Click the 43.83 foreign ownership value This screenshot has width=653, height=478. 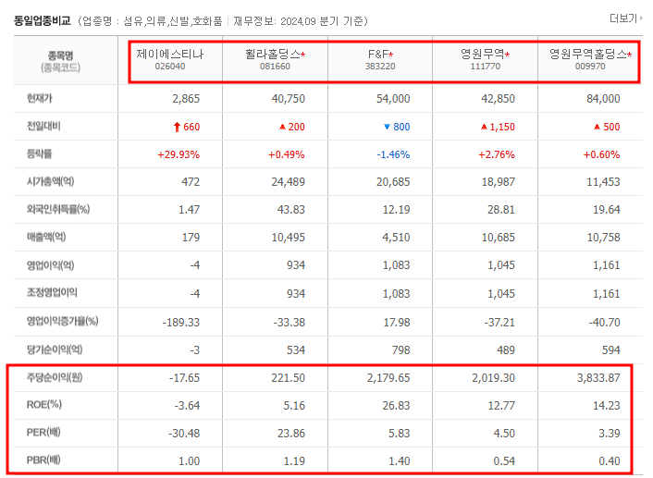[291, 210]
